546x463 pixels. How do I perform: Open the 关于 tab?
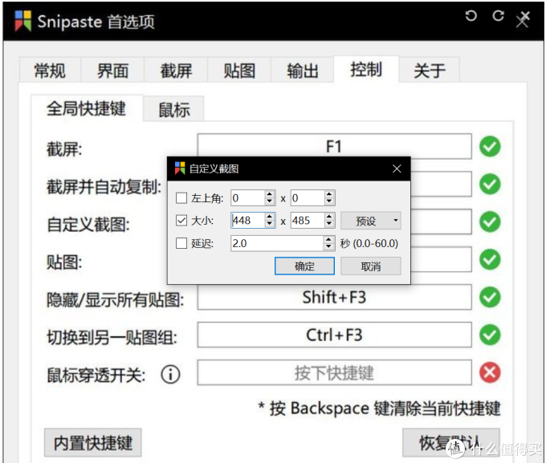[x=430, y=71]
